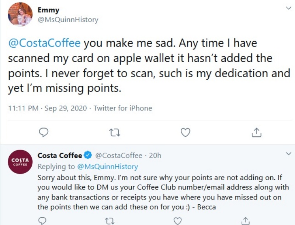Open the @MsQuinnHistory handle under Emmy's name
The image size is (295, 225).
[68, 20]
